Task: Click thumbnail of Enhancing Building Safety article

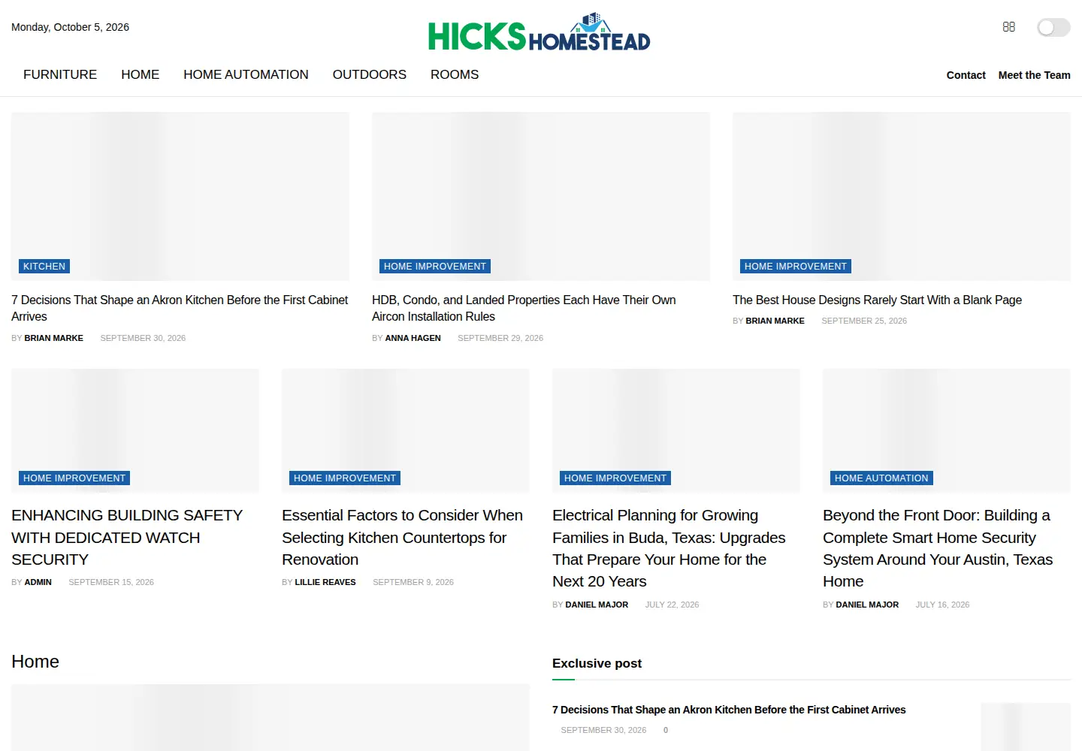Action: 135,430
